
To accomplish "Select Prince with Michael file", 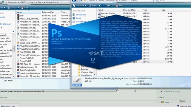I will [30, 55].
